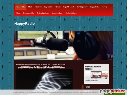Open the Vendégkönyv page
127x95 pixels.
click(82, 7)
